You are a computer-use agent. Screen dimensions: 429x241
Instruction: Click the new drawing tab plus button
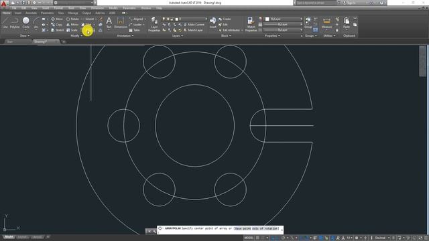click(x=64, y=42)
